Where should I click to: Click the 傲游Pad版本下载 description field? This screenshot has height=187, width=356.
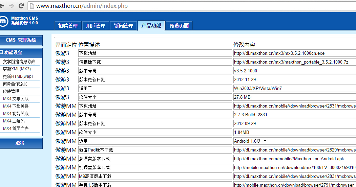coord(155,150)
